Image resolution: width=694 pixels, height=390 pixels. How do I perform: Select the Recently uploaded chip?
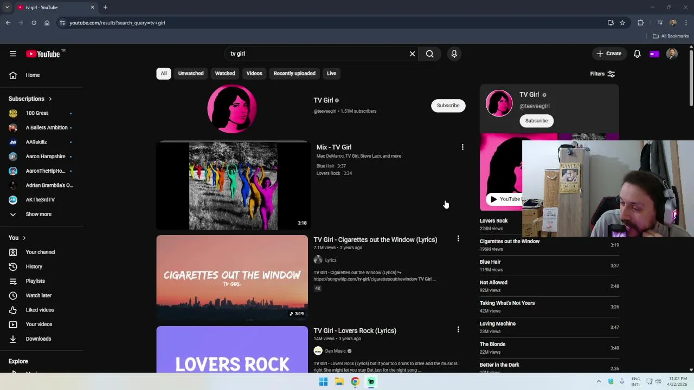294,73
